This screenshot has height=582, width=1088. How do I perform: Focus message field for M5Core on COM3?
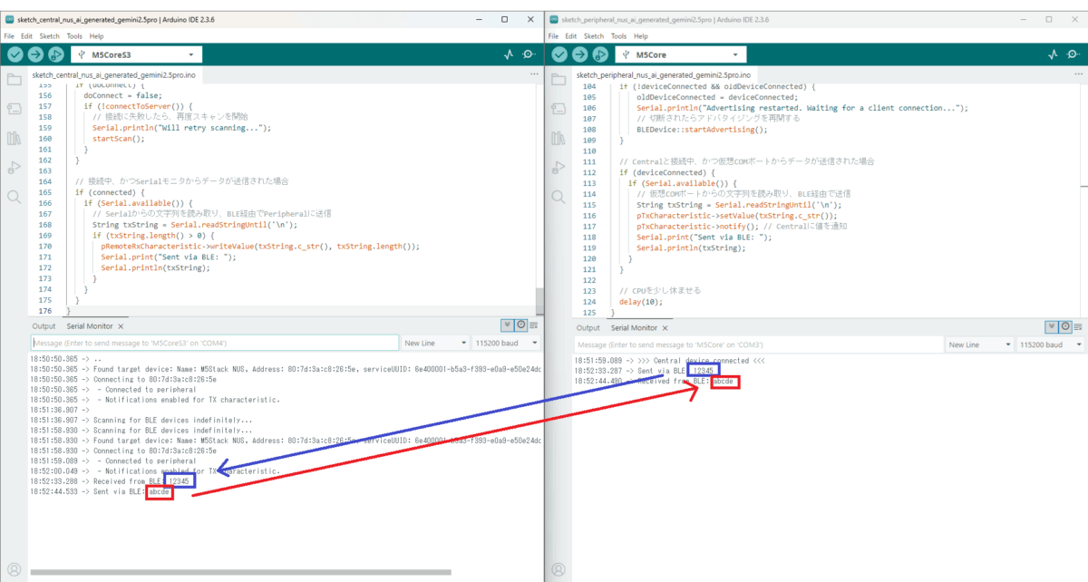coord(759,344)
